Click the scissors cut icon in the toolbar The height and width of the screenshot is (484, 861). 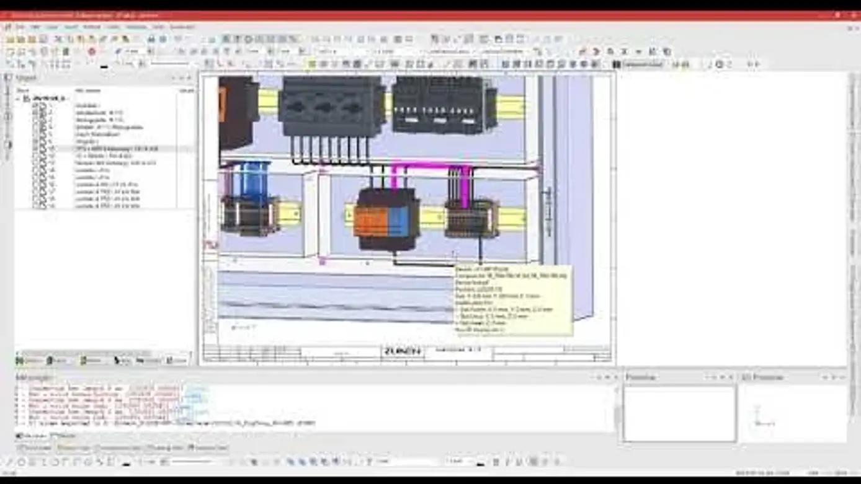59,40
